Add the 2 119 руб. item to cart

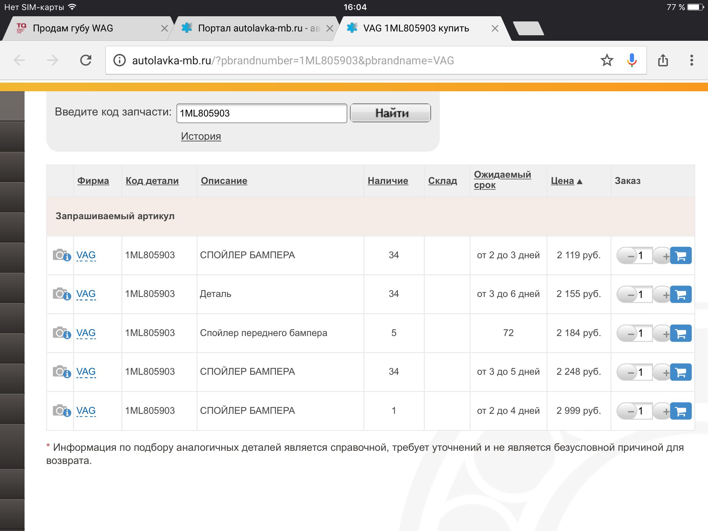[681, 256]
